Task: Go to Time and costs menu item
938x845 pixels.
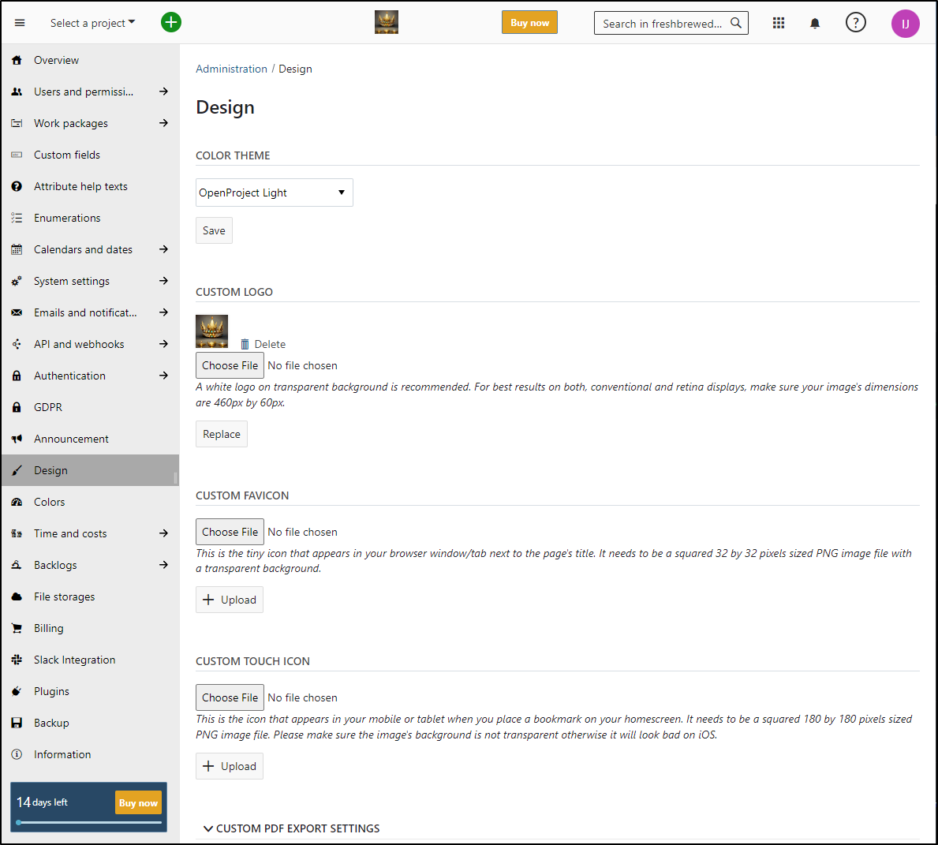Action: click(70, 534)
